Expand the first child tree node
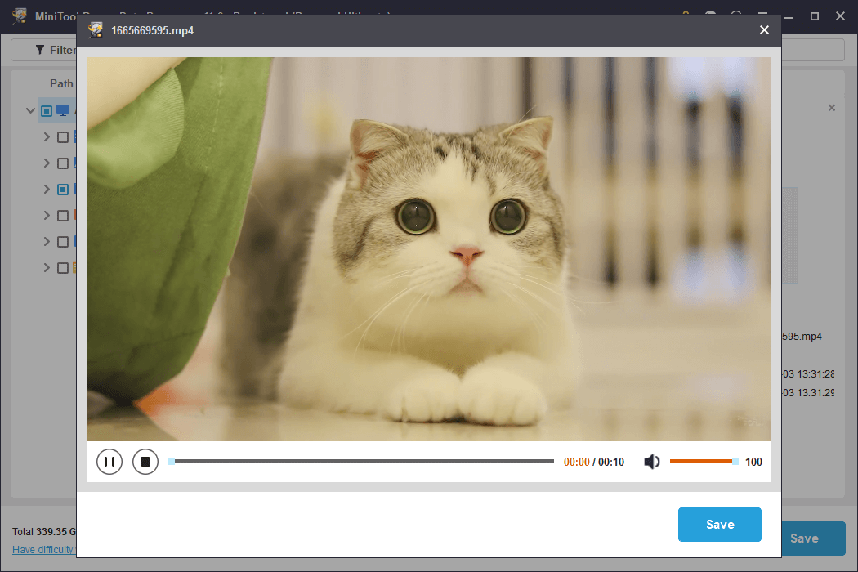Image resolution: width=858 pixels, height=572 pixels. click(47, 137)
